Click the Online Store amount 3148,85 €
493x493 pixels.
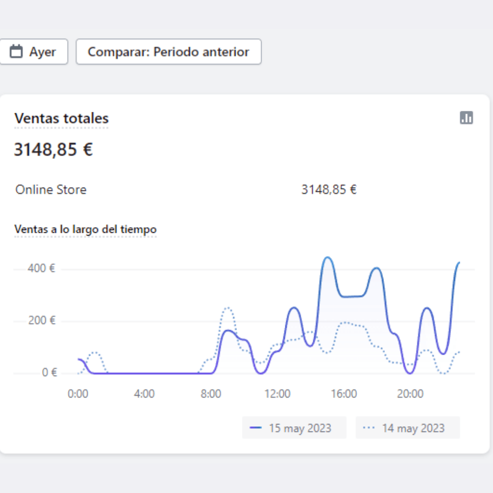coord(329,189)
